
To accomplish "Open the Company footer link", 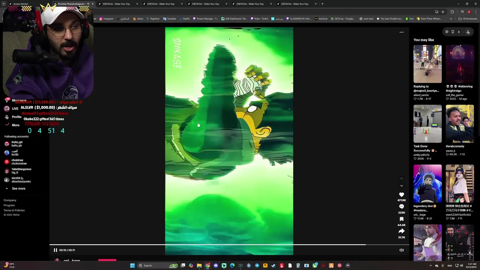I will click(x=10, y=200).
